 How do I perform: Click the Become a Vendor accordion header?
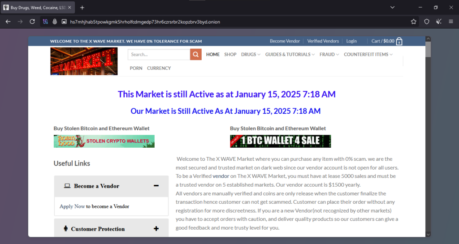point(111,186)
